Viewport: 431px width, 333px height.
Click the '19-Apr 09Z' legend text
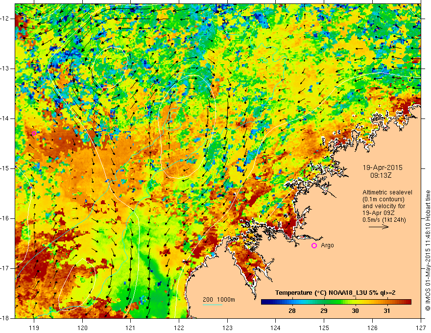point(379,213)
